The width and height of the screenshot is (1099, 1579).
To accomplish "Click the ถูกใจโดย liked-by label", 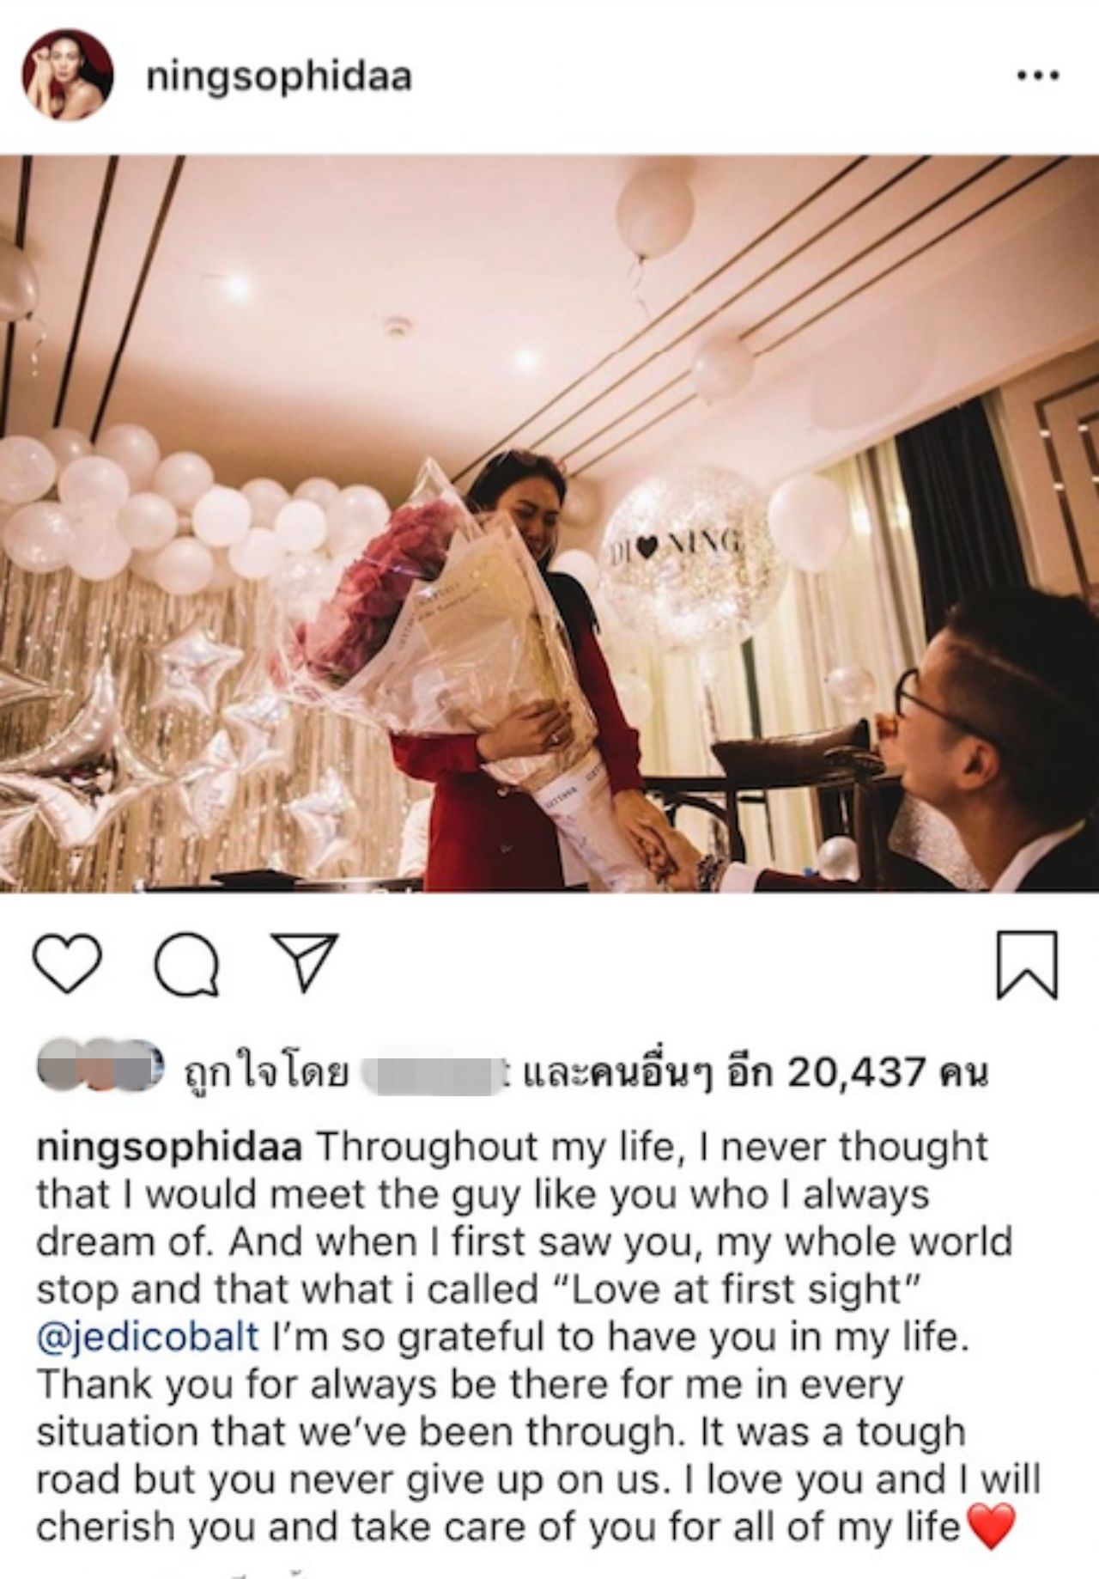I will [265, 1073].
